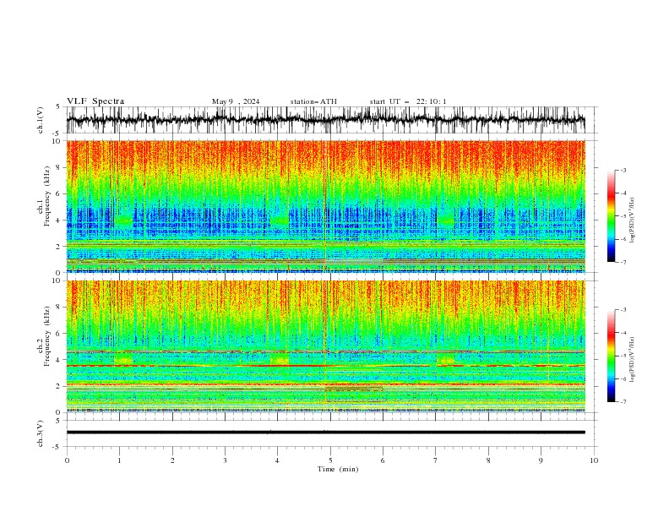The image size is (669, 517).
Task: Click the time axis tick label "5"
Action: coord(330,460)
